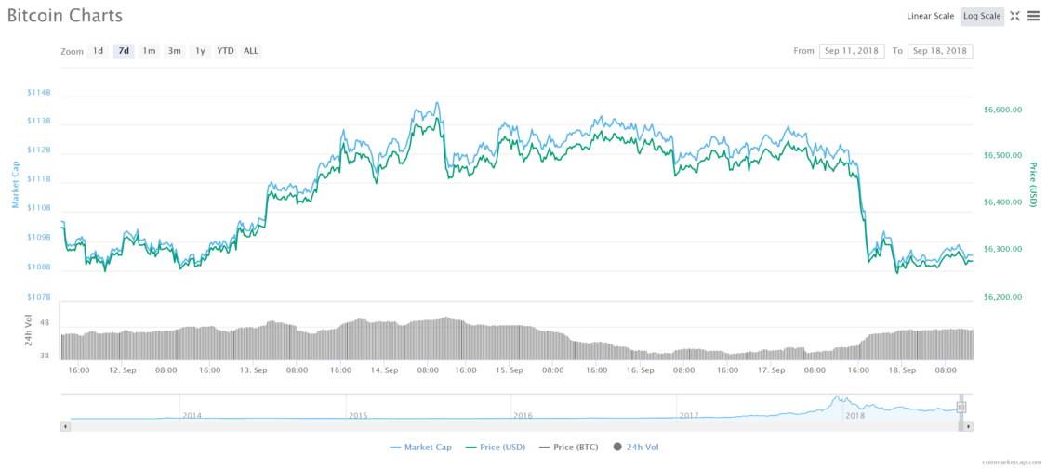Set zoom to 1y

[x=199, y=51]
